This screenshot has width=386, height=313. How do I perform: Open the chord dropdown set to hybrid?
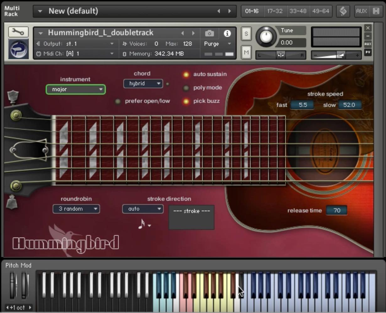click(x=143, y=84)
